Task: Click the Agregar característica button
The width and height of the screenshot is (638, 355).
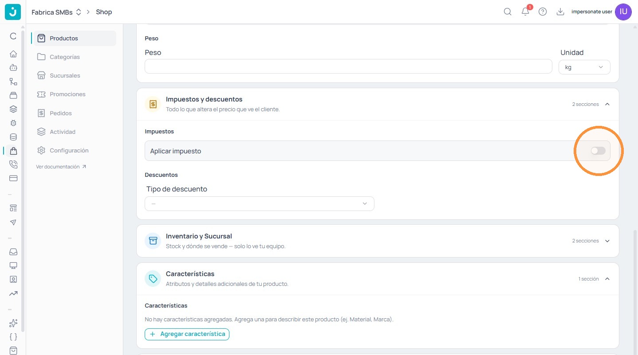Action: [x=187, y=334]
